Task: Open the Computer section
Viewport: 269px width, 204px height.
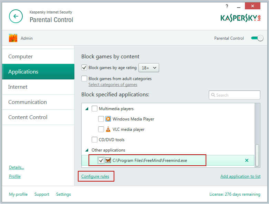Action: point(38,57)
